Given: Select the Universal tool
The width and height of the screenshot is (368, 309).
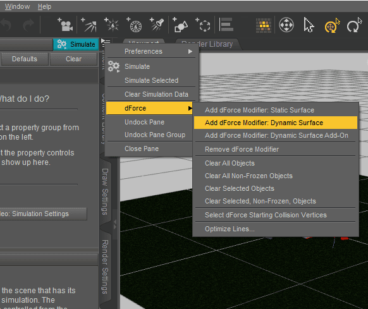Looking at the screenshot, I should (x=286, y=25).
